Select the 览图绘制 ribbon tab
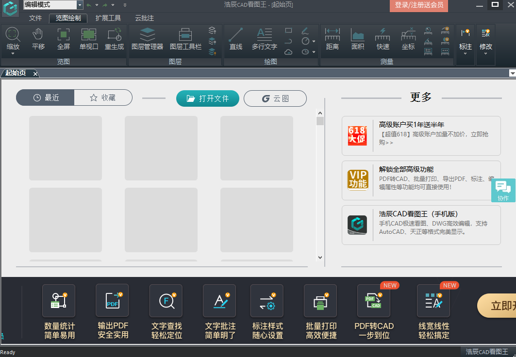The image size is (516, 357). tap(68, 18)
